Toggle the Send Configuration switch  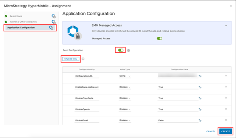point(121,50)
